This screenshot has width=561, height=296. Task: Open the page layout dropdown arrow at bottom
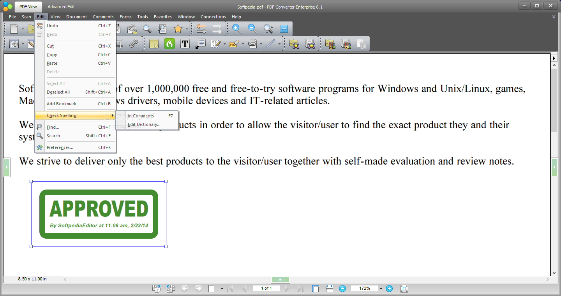[x=222, y=289]
